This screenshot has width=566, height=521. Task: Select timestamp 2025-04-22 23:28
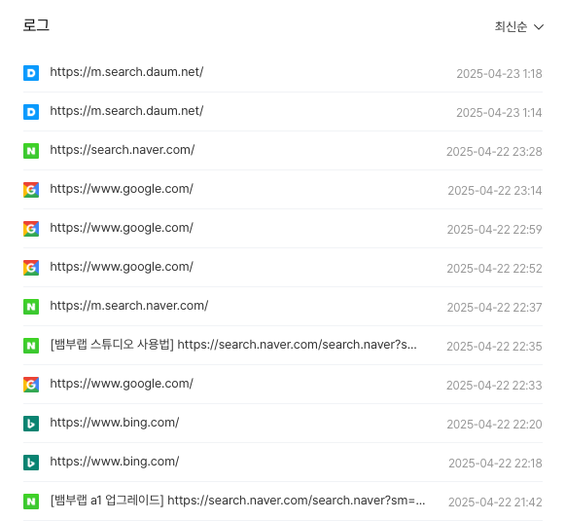click(494, 152)
